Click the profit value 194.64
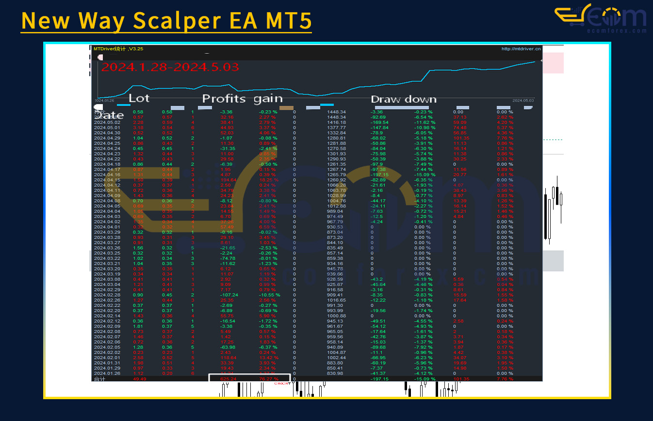653x421 pixels. coord(228,180)
